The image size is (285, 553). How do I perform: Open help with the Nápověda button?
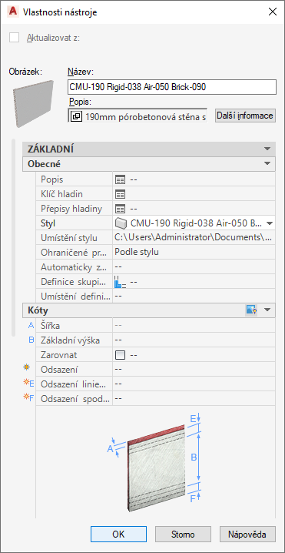click(247, 534)
